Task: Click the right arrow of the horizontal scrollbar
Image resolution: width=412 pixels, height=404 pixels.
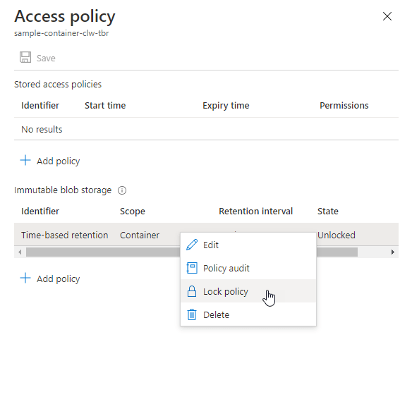Action: click(x=393, y=252)
